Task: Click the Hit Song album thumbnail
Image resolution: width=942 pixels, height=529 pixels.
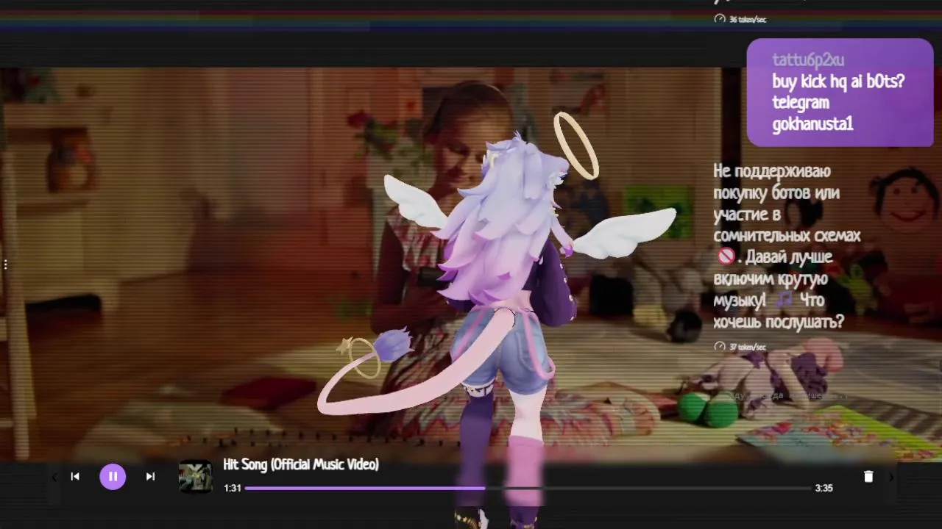Action: click(x=196, y=476)
